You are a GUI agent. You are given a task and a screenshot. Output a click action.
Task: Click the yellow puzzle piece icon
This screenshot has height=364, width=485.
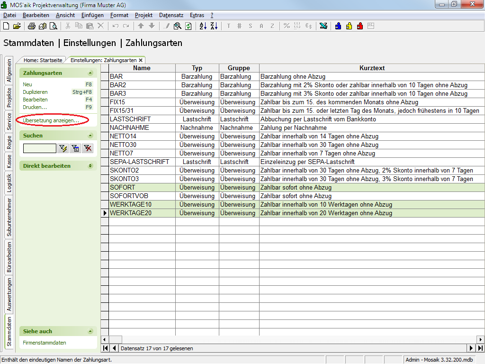(x=349, y=26)
